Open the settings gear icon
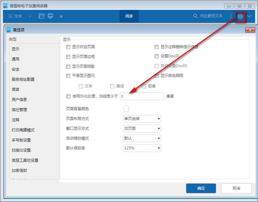258x202 pixels. (x=240, y=16)
